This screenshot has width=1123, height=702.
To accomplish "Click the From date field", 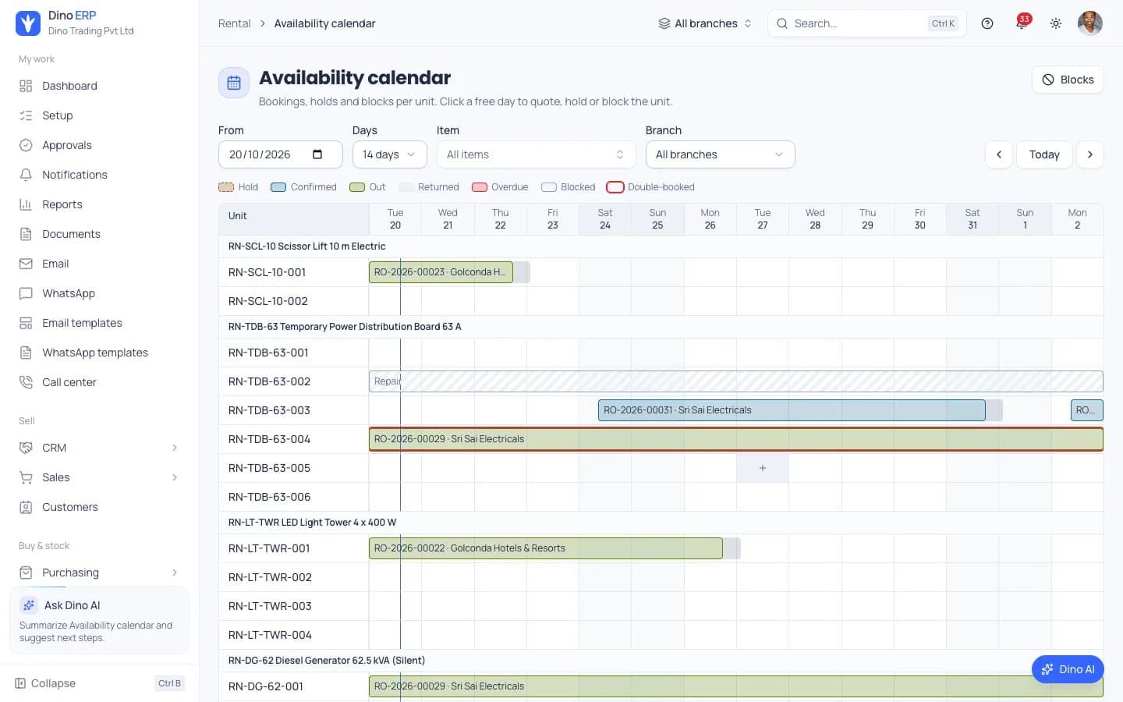I will 281,154.
